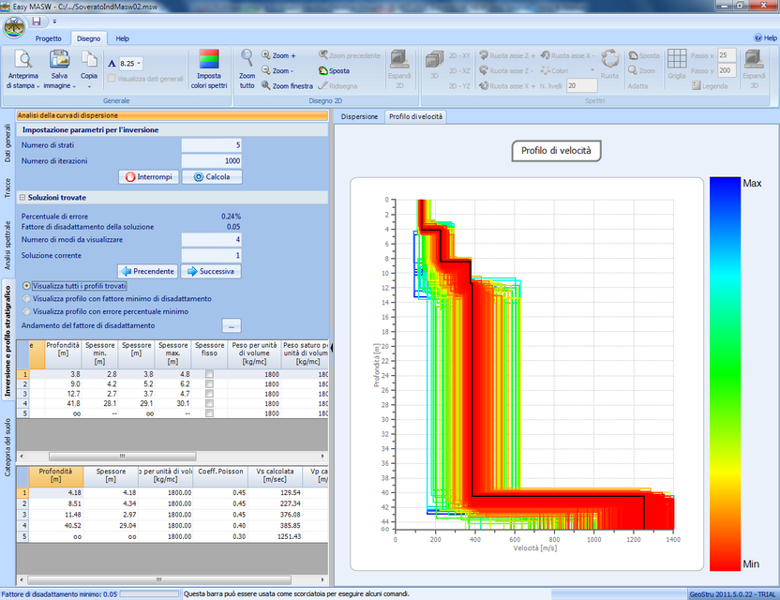780x600 pixels.
Task: Open the font size 8.25 dropdown
Action: 140,63
